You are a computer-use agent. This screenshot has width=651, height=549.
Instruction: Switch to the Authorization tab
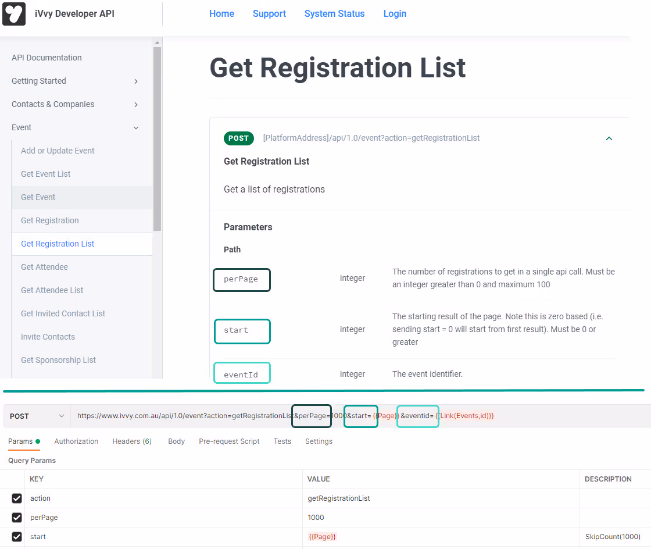[76, 441]
